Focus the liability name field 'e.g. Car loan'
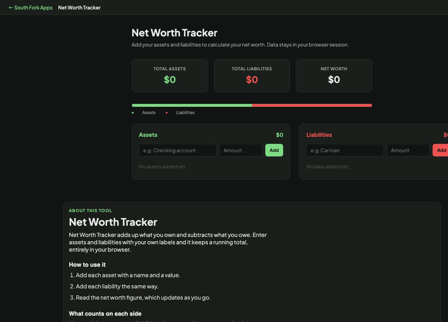This screenshot has height=322, width=448. click(345, 150)
